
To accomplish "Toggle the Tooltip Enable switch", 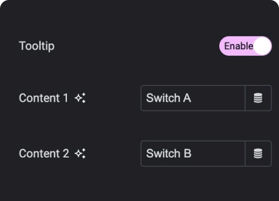I will tap(246, 46).
